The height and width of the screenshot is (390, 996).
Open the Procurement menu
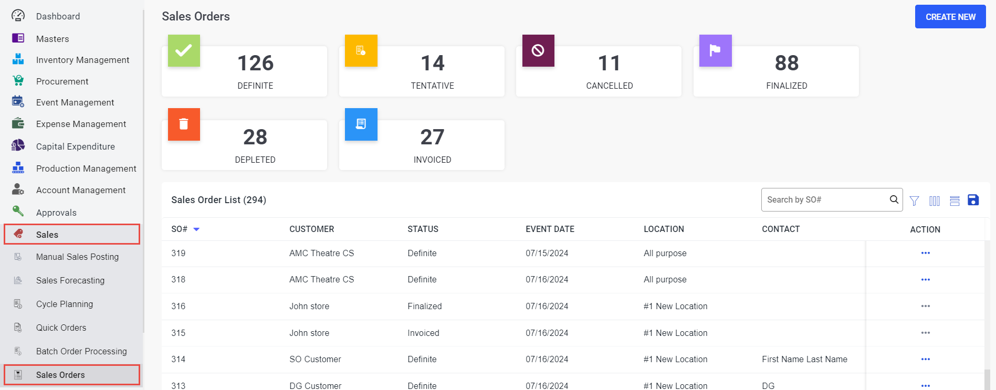(x=62, y=81)
